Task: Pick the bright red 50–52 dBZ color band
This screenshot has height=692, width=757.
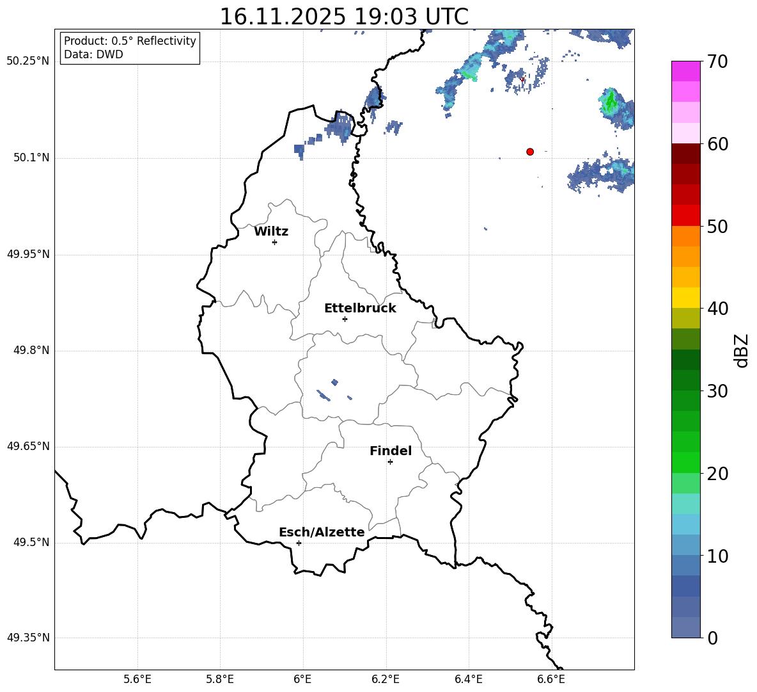Action: click(x=685, y=216)
